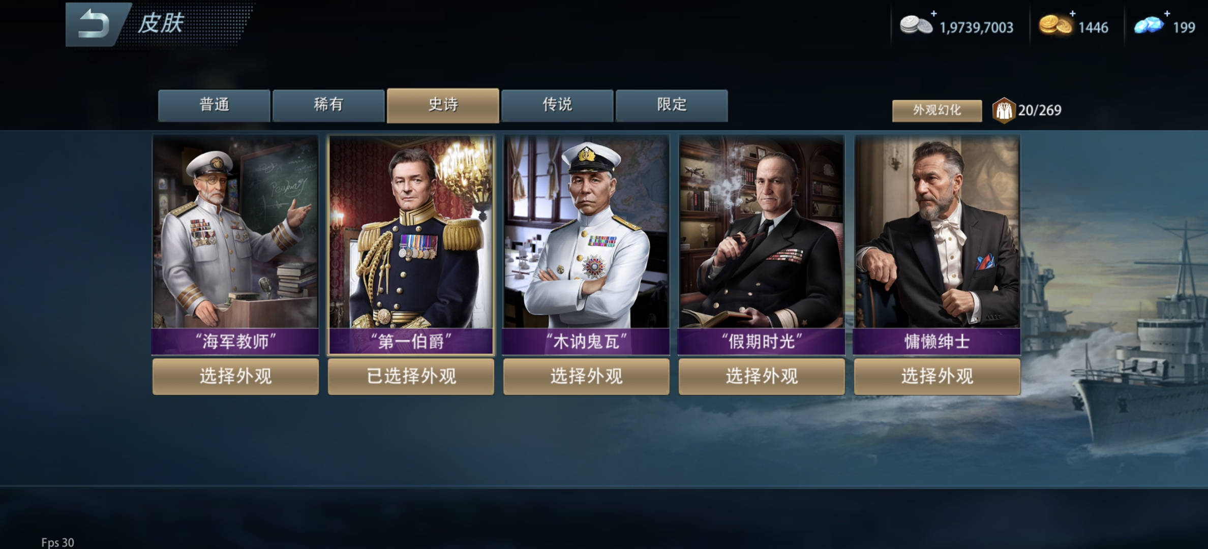
Task: Select the “第一伯爵” skin portrait
Action: [x=411, y=245]
